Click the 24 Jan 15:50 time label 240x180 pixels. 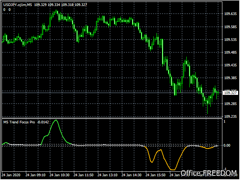pyautogui.click(x=156, y=175)
